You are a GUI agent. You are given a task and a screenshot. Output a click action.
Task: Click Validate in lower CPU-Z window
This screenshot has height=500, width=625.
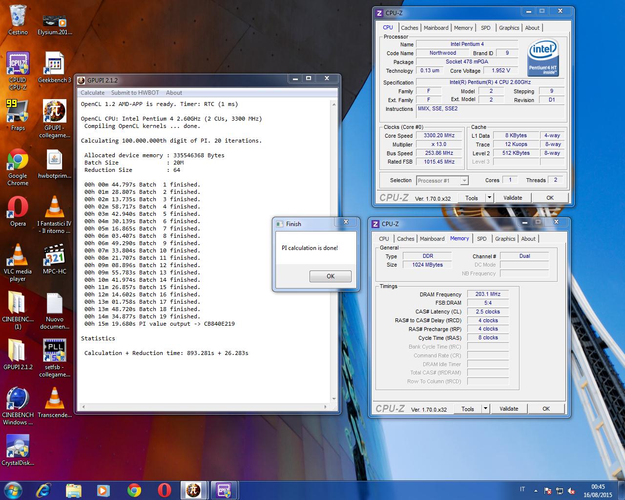pos(509,409)
